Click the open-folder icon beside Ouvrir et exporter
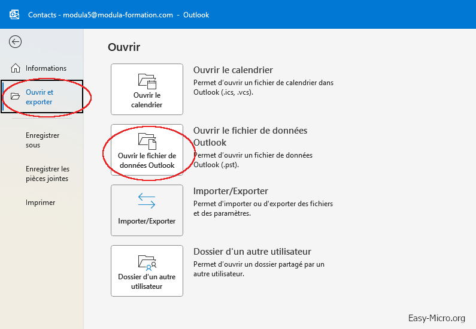The image size is (476, 329). click(16, 97)
